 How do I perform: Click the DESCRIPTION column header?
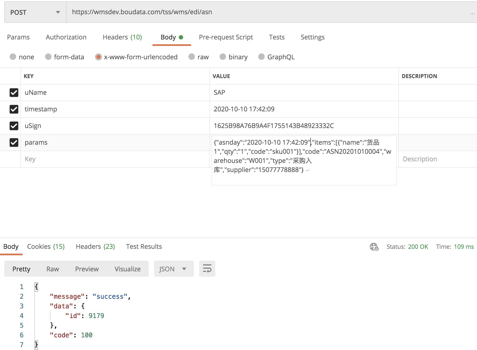point(419,76)
